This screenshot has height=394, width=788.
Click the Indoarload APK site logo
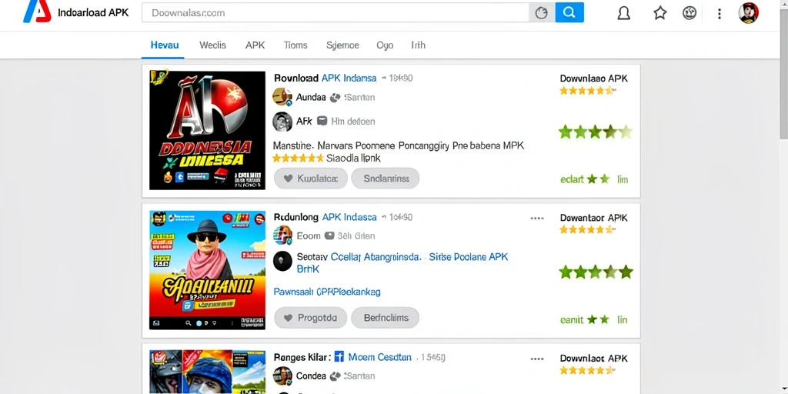coord(37,12)
